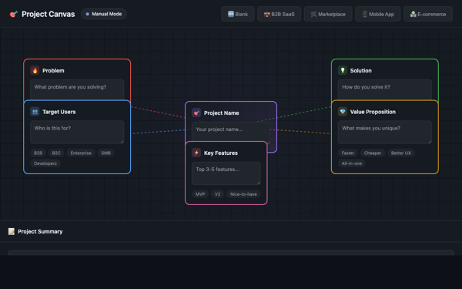Click the fire icon on Problem card
The image size is (462, 289).
pos(35,70)
